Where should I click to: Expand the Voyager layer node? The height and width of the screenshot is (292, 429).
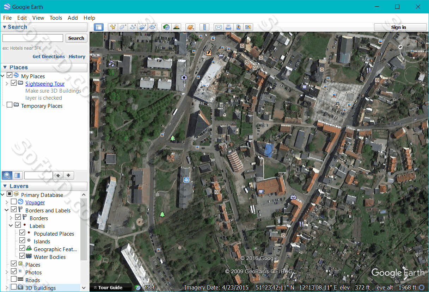click(7, 202)
